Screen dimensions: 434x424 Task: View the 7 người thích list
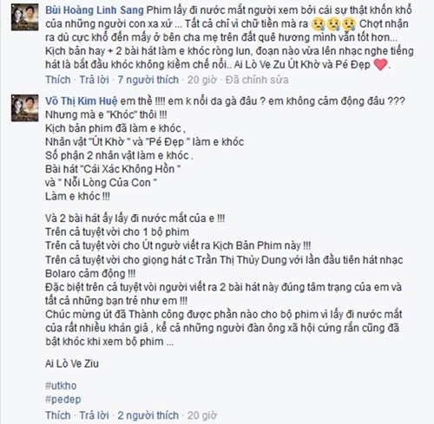148,80
